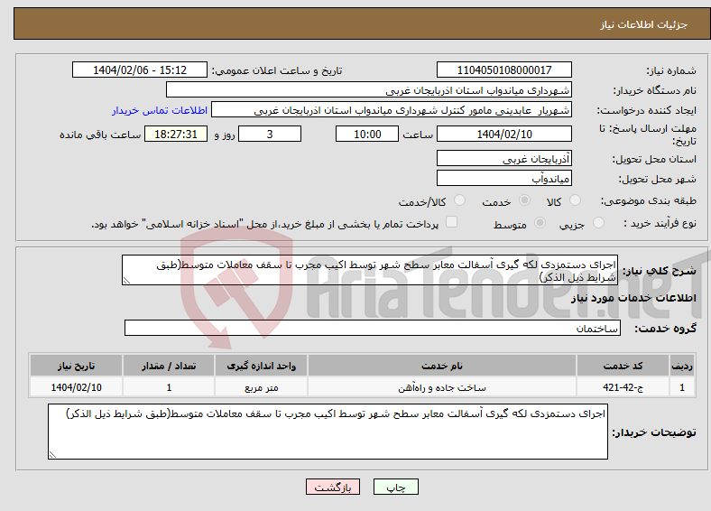
Task: Open the اطلاعات تماس خریدار link
Action: [160, 110]
